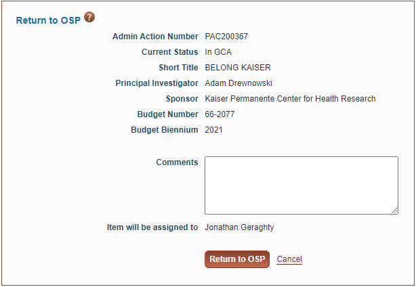
Task: Click the 2021 budget biennium value
Action: point(213,130)
